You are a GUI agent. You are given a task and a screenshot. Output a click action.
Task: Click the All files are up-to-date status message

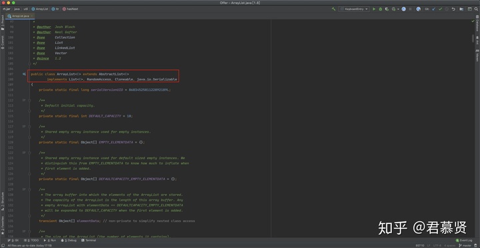[29, 245]
